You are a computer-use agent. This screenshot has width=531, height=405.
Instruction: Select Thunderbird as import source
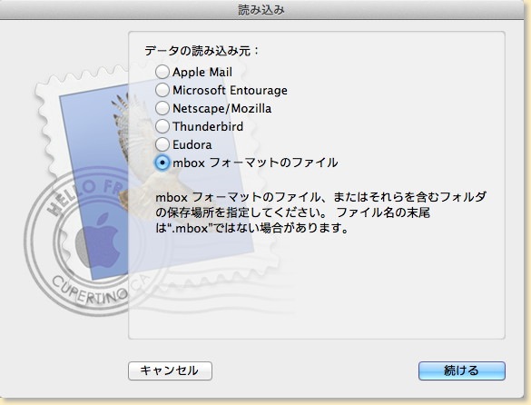pos(162,126)
